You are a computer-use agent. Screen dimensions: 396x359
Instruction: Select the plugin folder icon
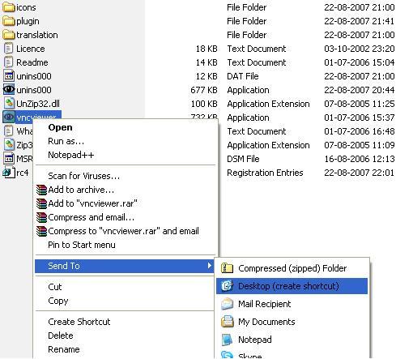8,21
